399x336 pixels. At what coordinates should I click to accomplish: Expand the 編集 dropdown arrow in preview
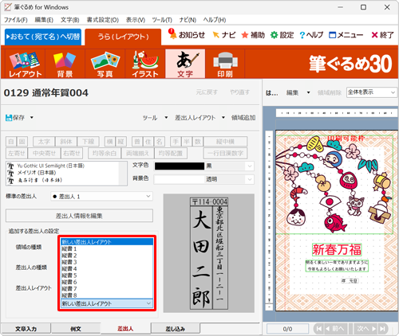pyautogui.click(x=309, y=92)
